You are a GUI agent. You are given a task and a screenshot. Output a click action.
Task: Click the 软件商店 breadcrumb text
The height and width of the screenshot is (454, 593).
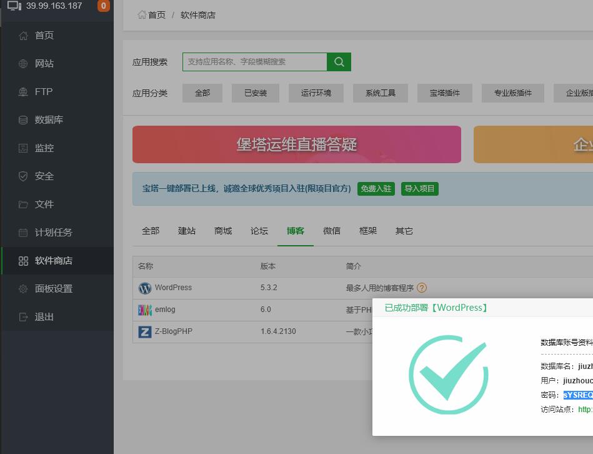tap(198, 15)
